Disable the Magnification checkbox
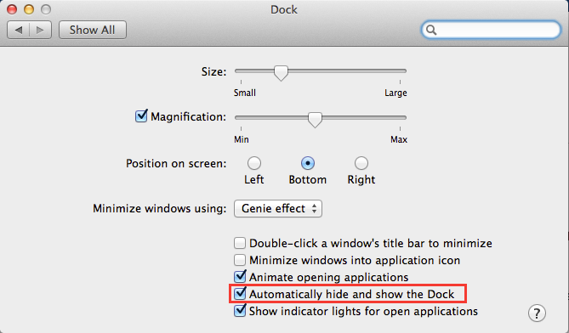The width and height of the screenshot is (569, 333). point(141,116)
